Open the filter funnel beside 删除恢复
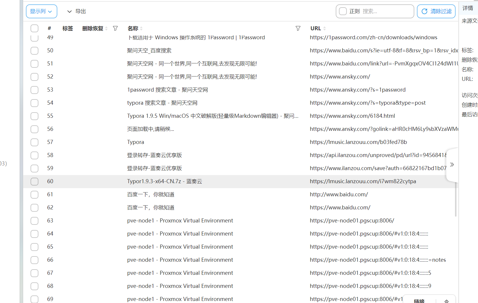478x303 pixels. (x=115, y=28)
